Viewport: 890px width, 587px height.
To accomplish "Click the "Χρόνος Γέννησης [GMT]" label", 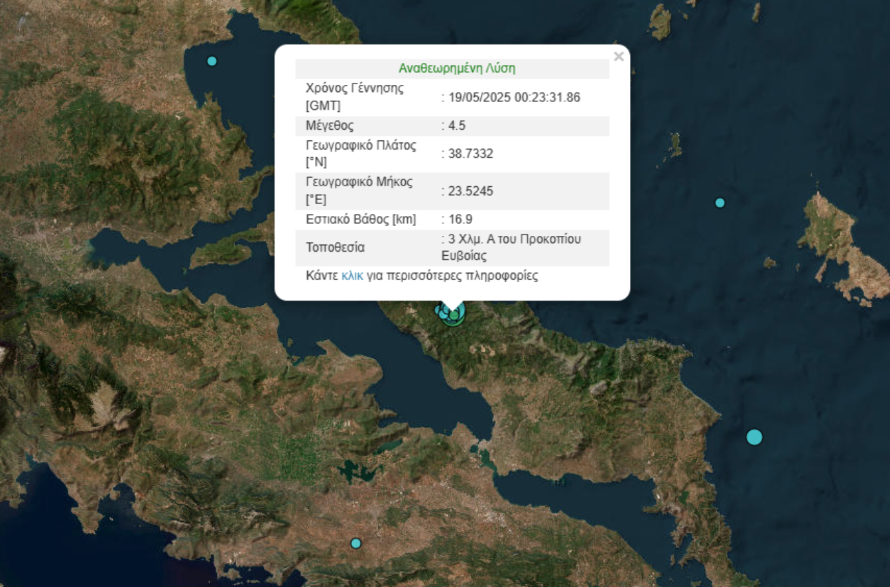I will pyautogui.click(x=354, y=97).
